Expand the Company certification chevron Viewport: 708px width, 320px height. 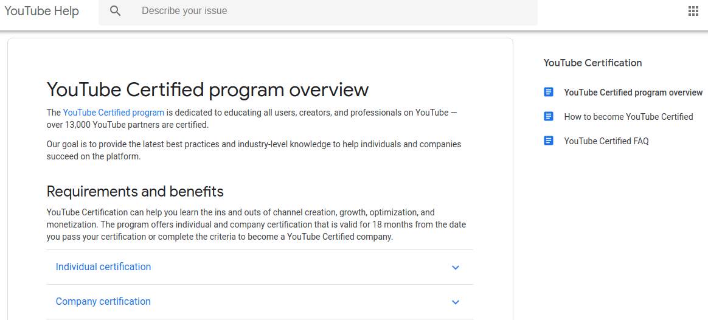tap(456, 302)
